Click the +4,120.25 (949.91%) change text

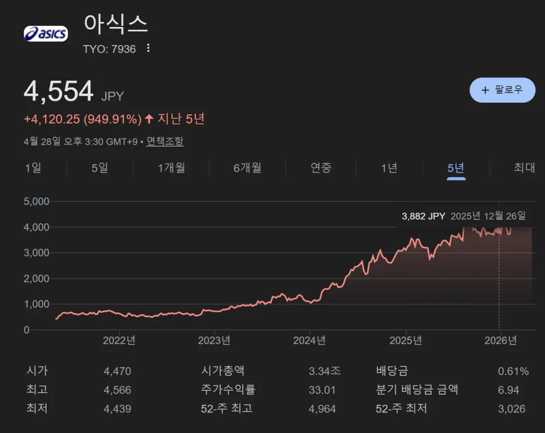83,119
